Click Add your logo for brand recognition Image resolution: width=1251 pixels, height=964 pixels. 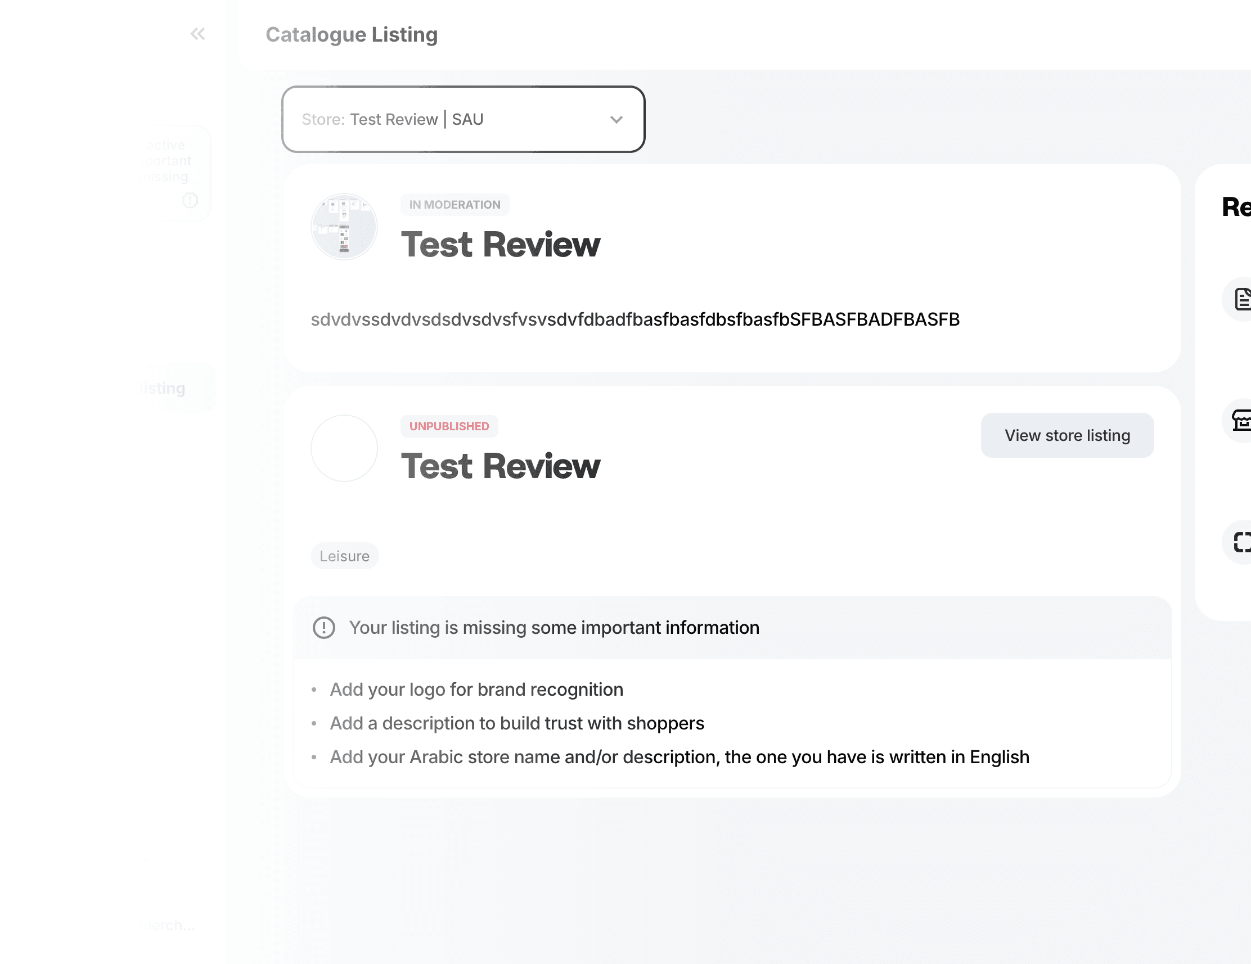(x=476, y=690)
